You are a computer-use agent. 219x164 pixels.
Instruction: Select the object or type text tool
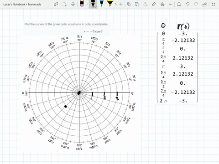pos(56,4)
